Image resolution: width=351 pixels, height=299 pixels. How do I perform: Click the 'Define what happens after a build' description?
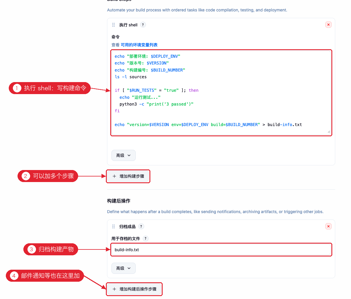point(215,212)
